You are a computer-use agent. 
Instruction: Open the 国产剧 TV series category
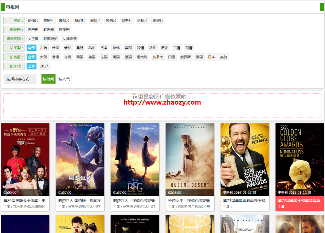click(33, 30)
